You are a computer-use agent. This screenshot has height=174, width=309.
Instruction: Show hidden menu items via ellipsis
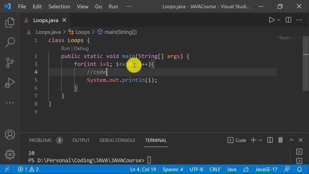[x=129, y=6]
